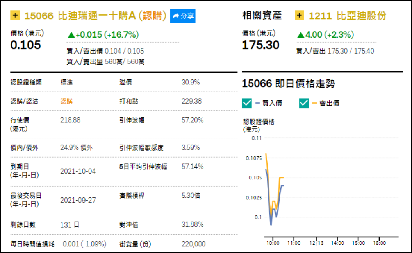Click the 對沖值 label
The height and width of the screenshot is (253, 412).
coord(129,224)
